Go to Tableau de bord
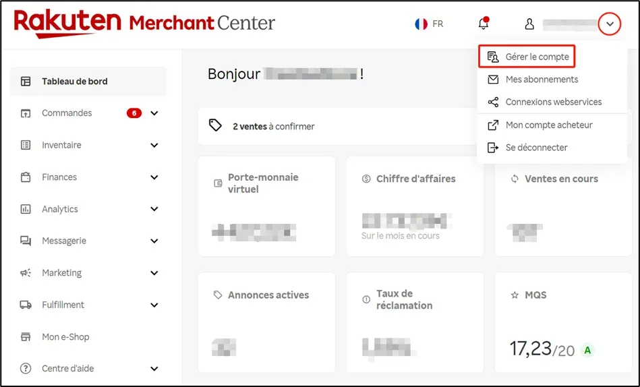 click(x=88, y=81)
